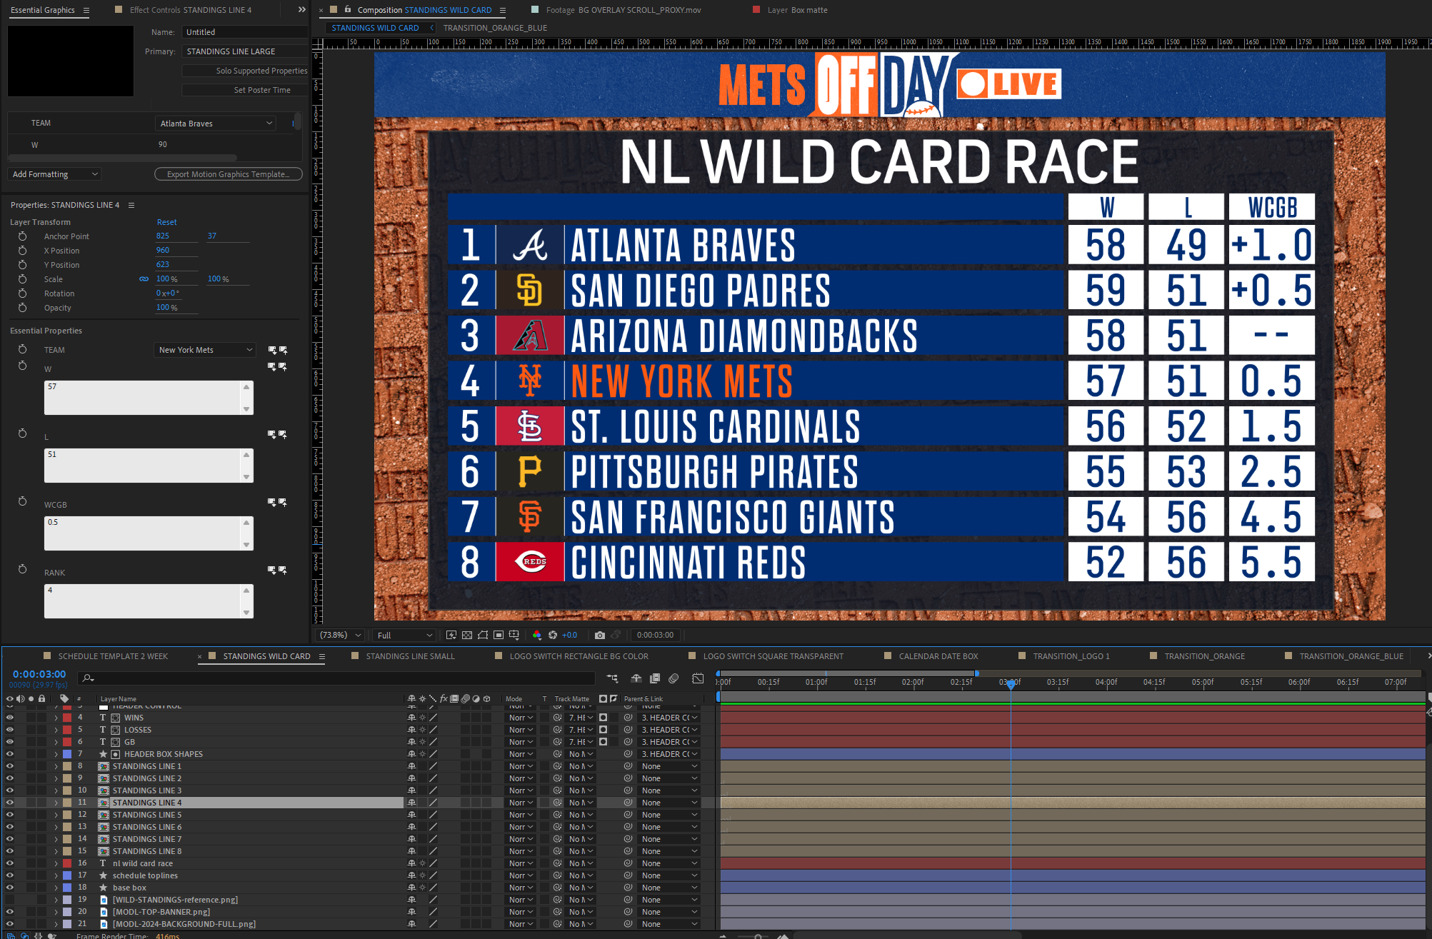Viewport: 1432px width, 939px height.
Task: Show the WILD-STANDINGS-reference.png layer
Action: [10, 900]
